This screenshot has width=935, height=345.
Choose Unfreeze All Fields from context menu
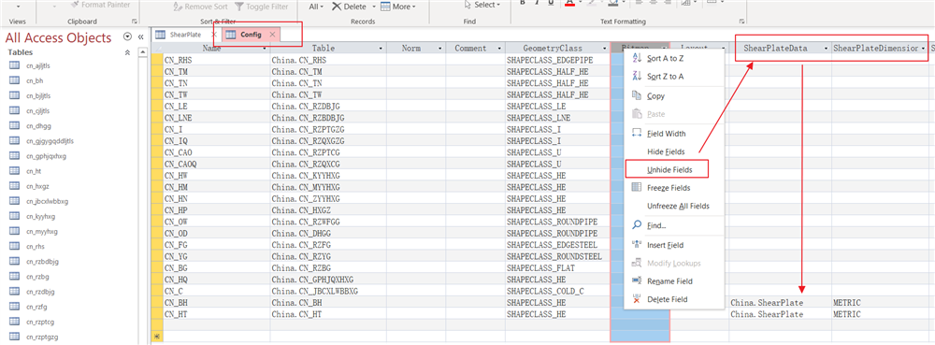[674, 207]
